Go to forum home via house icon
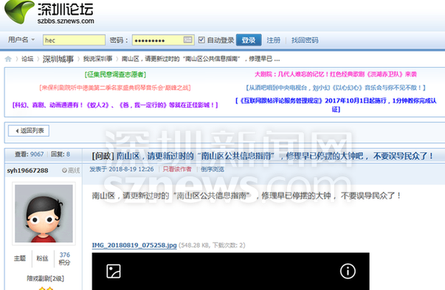The image size is (445, 290). tap(8, 59)
